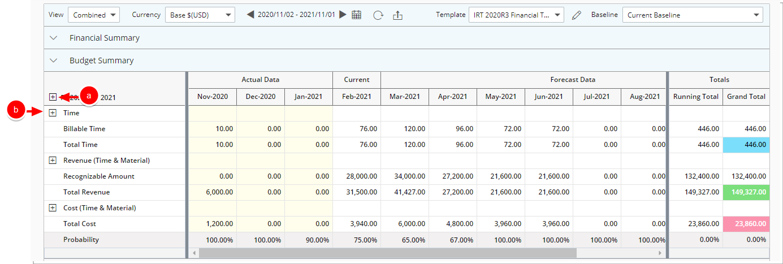Click Recognizable Amount Feb-2021 value 28,000.00
This screenshot has height=264, width=783.
point(361,176)
